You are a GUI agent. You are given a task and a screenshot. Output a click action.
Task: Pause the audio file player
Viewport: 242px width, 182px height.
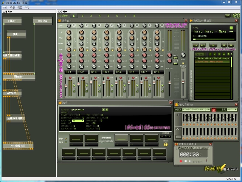224,45
